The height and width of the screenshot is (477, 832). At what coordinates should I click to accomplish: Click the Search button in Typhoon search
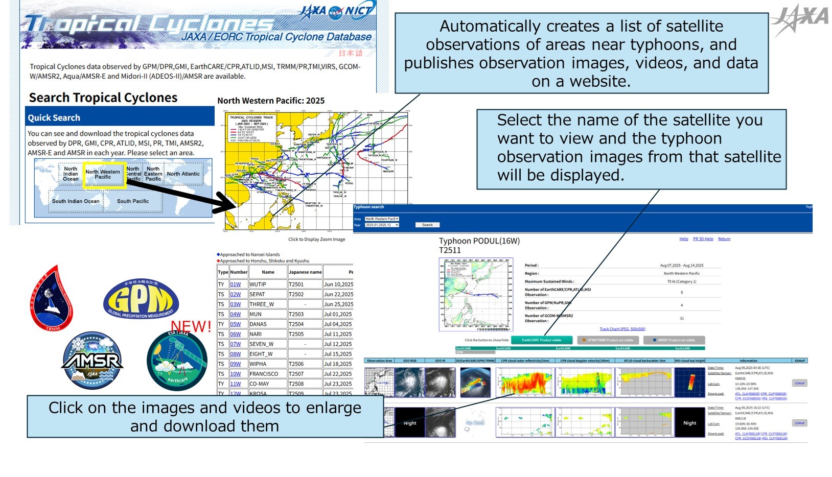[427, 225]
